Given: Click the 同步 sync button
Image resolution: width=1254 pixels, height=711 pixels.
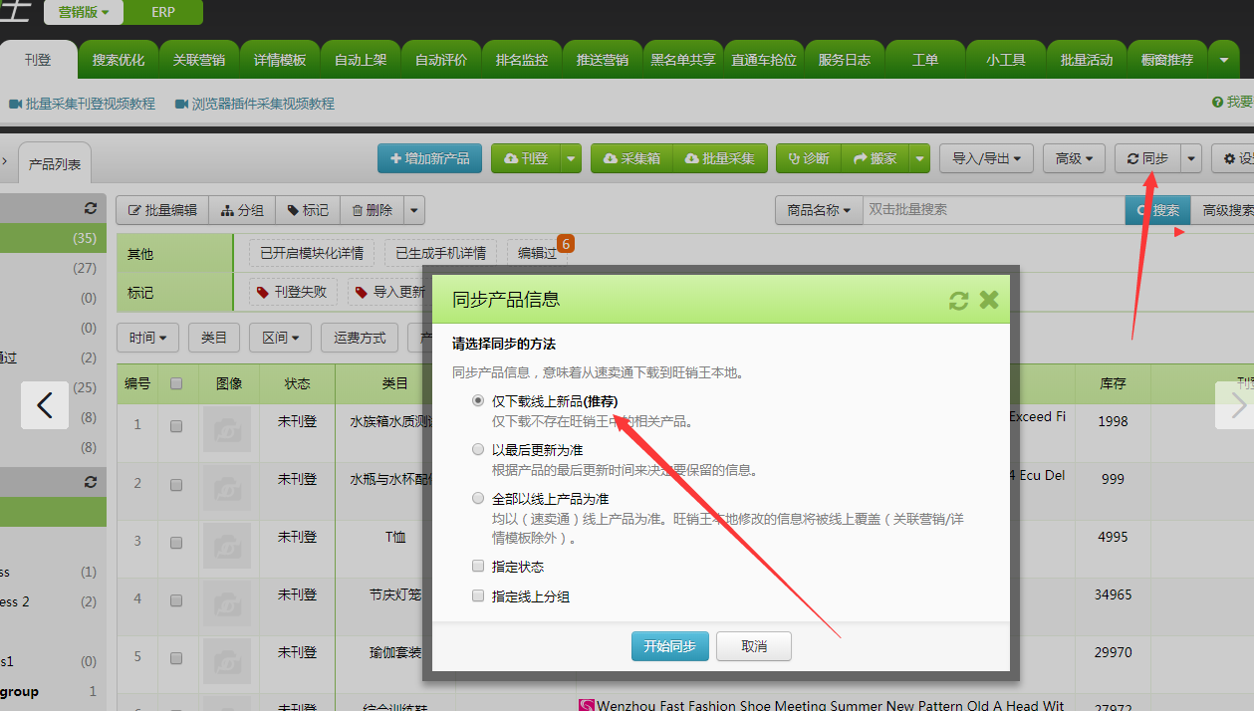Looking at the screenshot, I should (1147, 158).
